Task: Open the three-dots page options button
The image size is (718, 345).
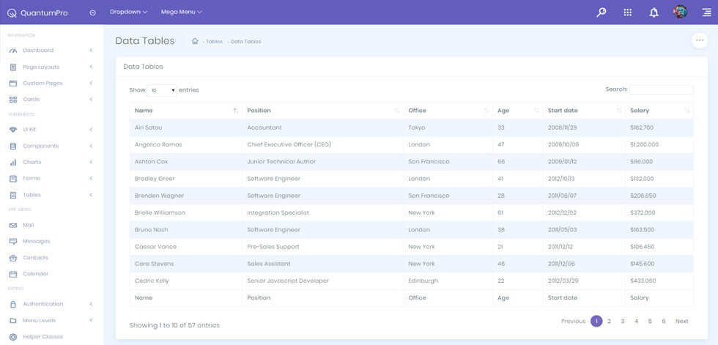Action: point(699,40)
